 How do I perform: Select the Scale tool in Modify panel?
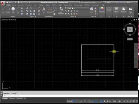click(x=31, y=14)
